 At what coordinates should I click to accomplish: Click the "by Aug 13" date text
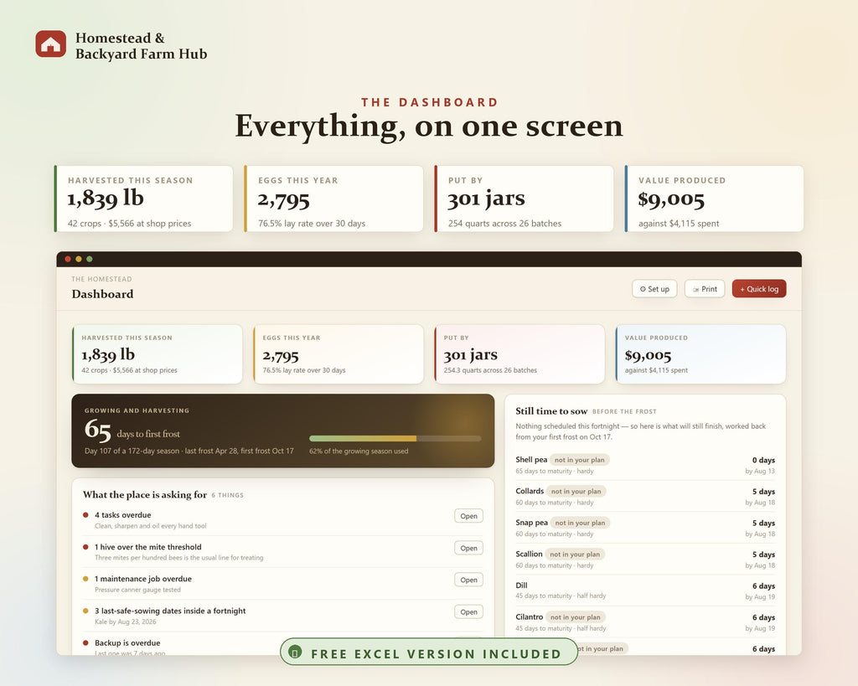point(760,471)
